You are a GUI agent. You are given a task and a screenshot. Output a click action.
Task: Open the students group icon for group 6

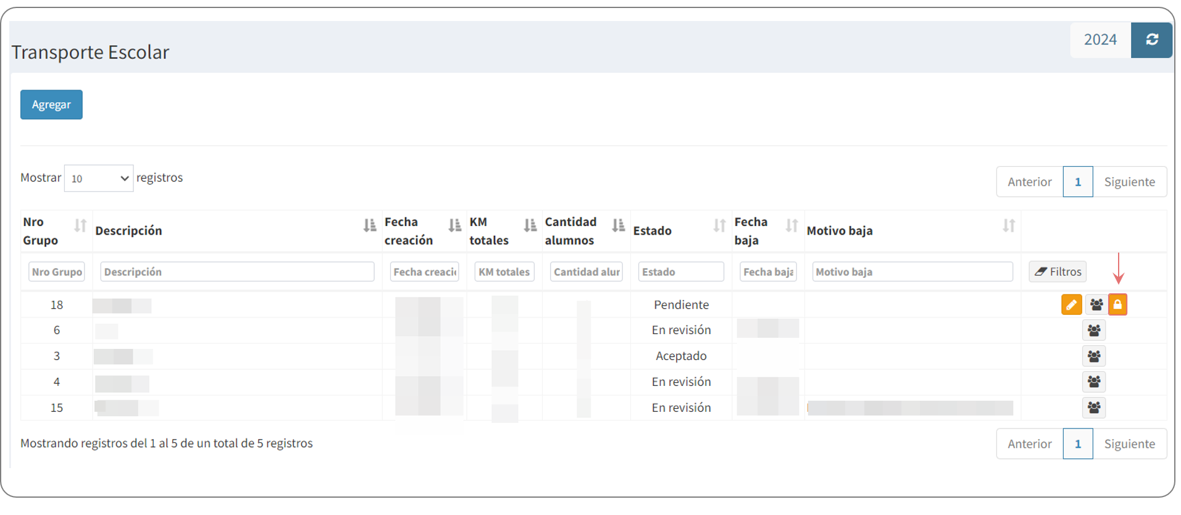[x=1093, y=331]
